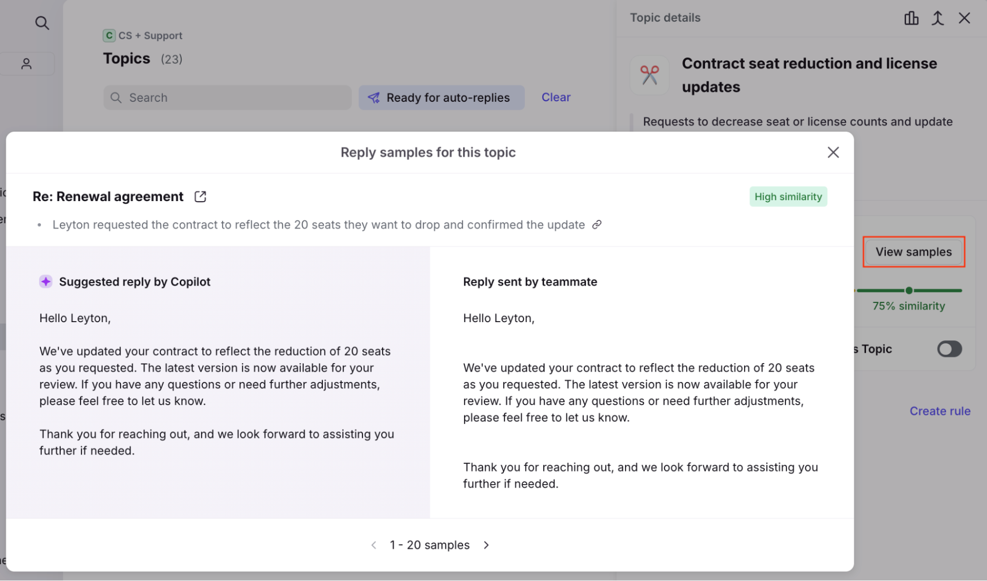The height and width of the screenshot is (581, 987).
Task: Go to next samples page
Action: (486, 545)
